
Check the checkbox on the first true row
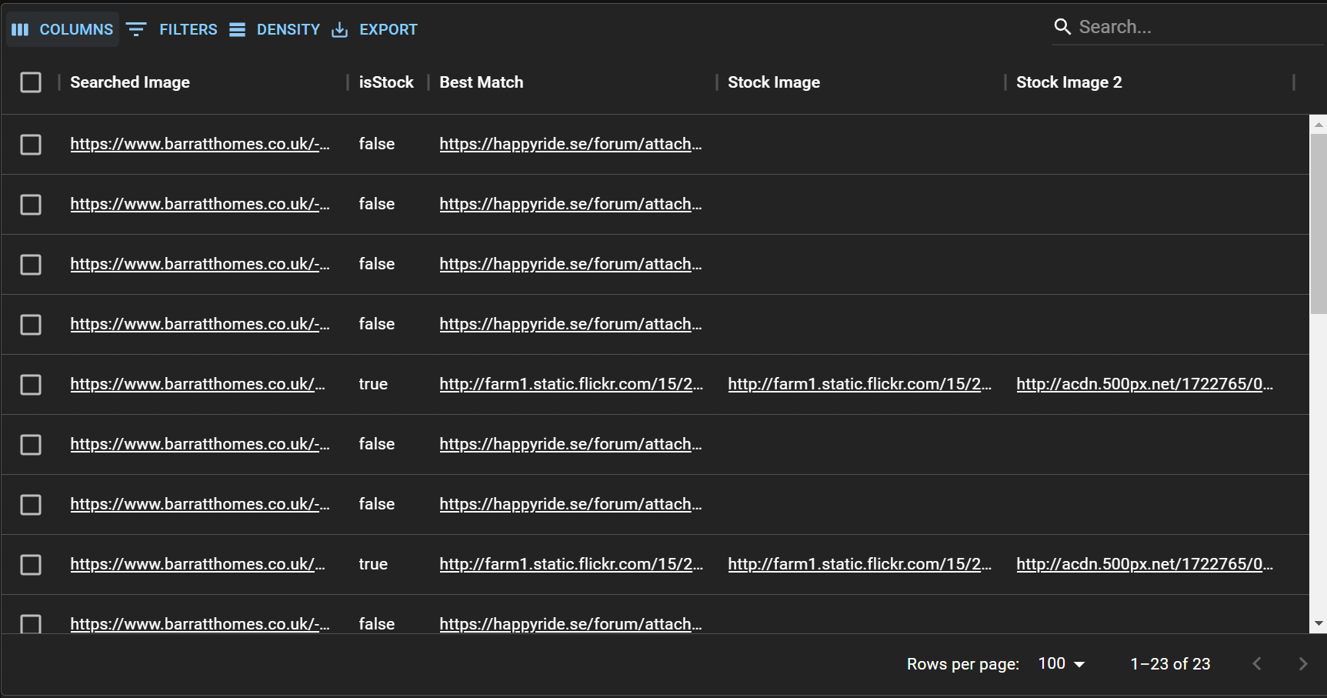point(31,384)
